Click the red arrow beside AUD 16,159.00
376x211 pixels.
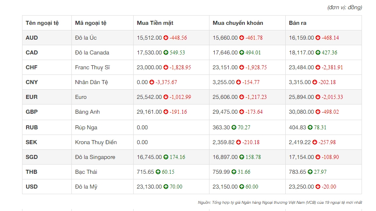(318, 38)
